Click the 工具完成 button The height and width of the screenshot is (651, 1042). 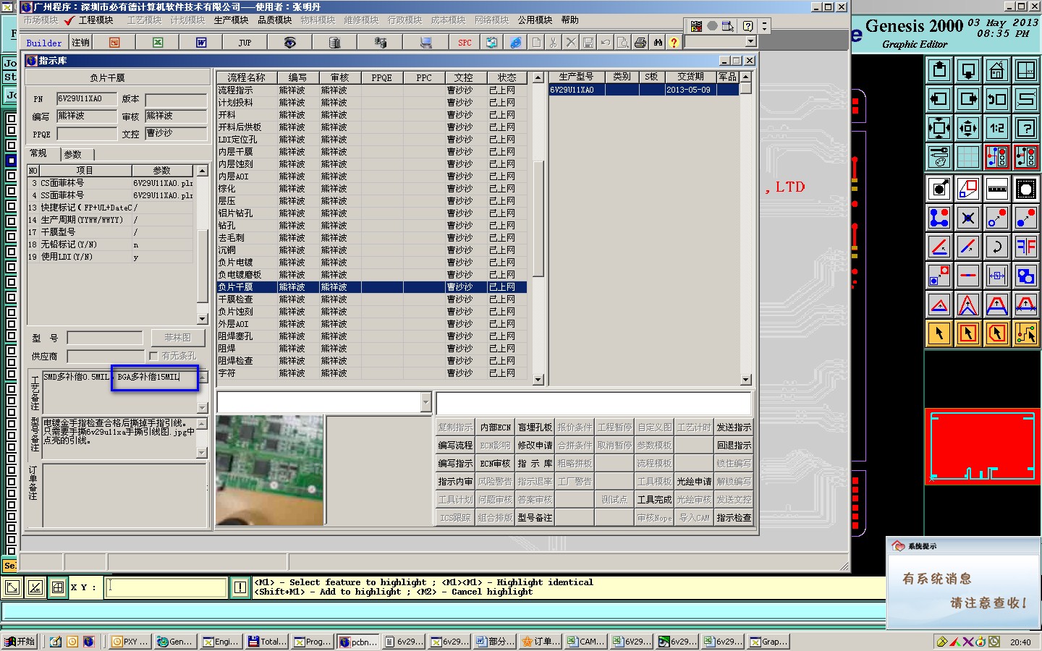click(x=654, y=500)
